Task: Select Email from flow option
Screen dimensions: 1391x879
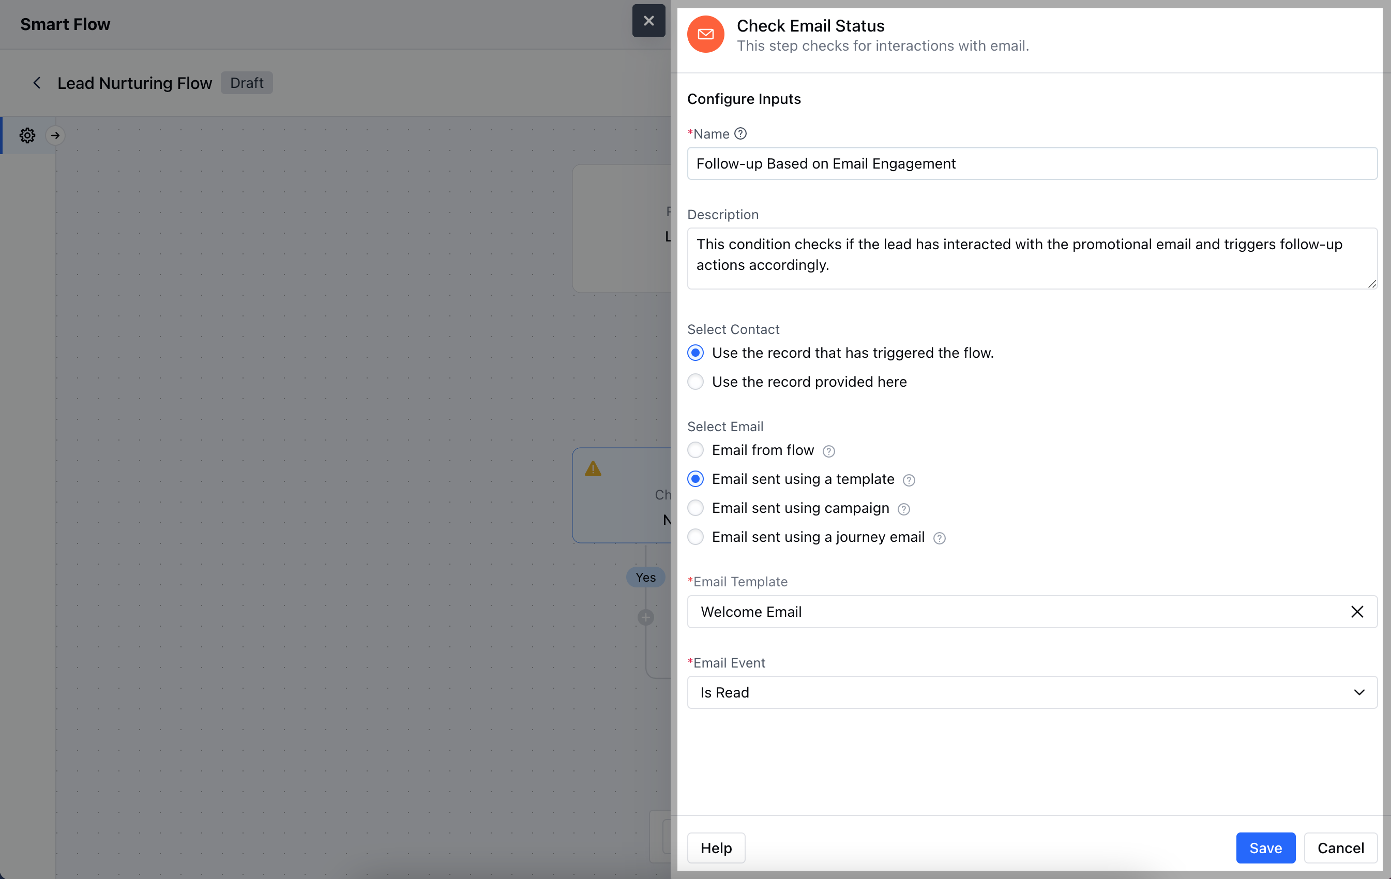Action: click(695, 450)
